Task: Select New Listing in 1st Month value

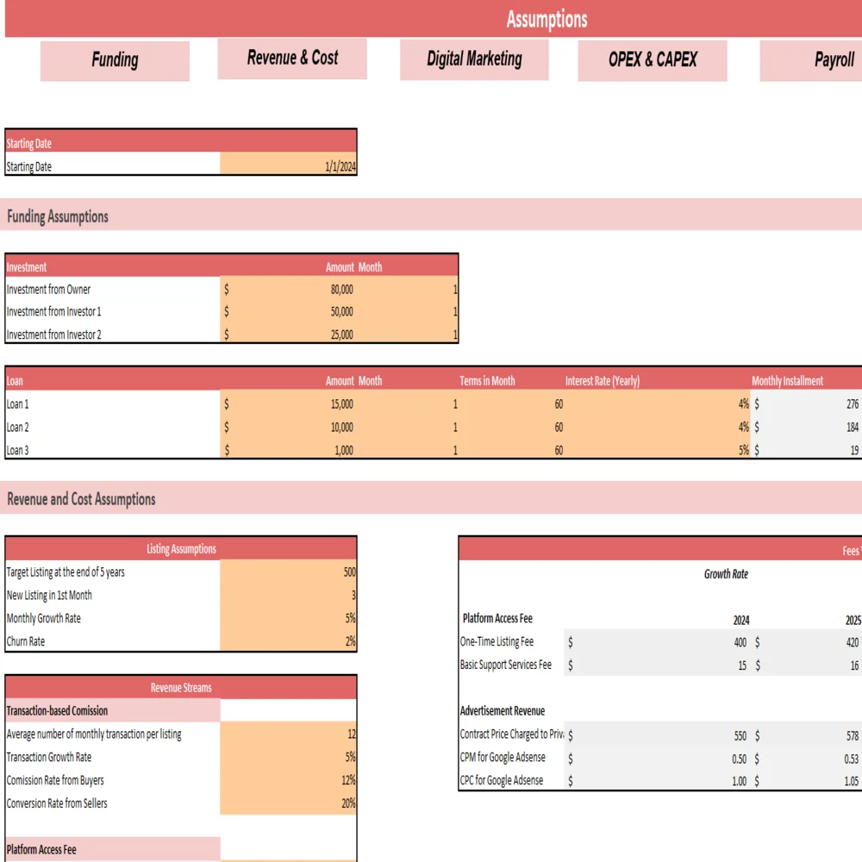Action: click(x=288, y=596)
